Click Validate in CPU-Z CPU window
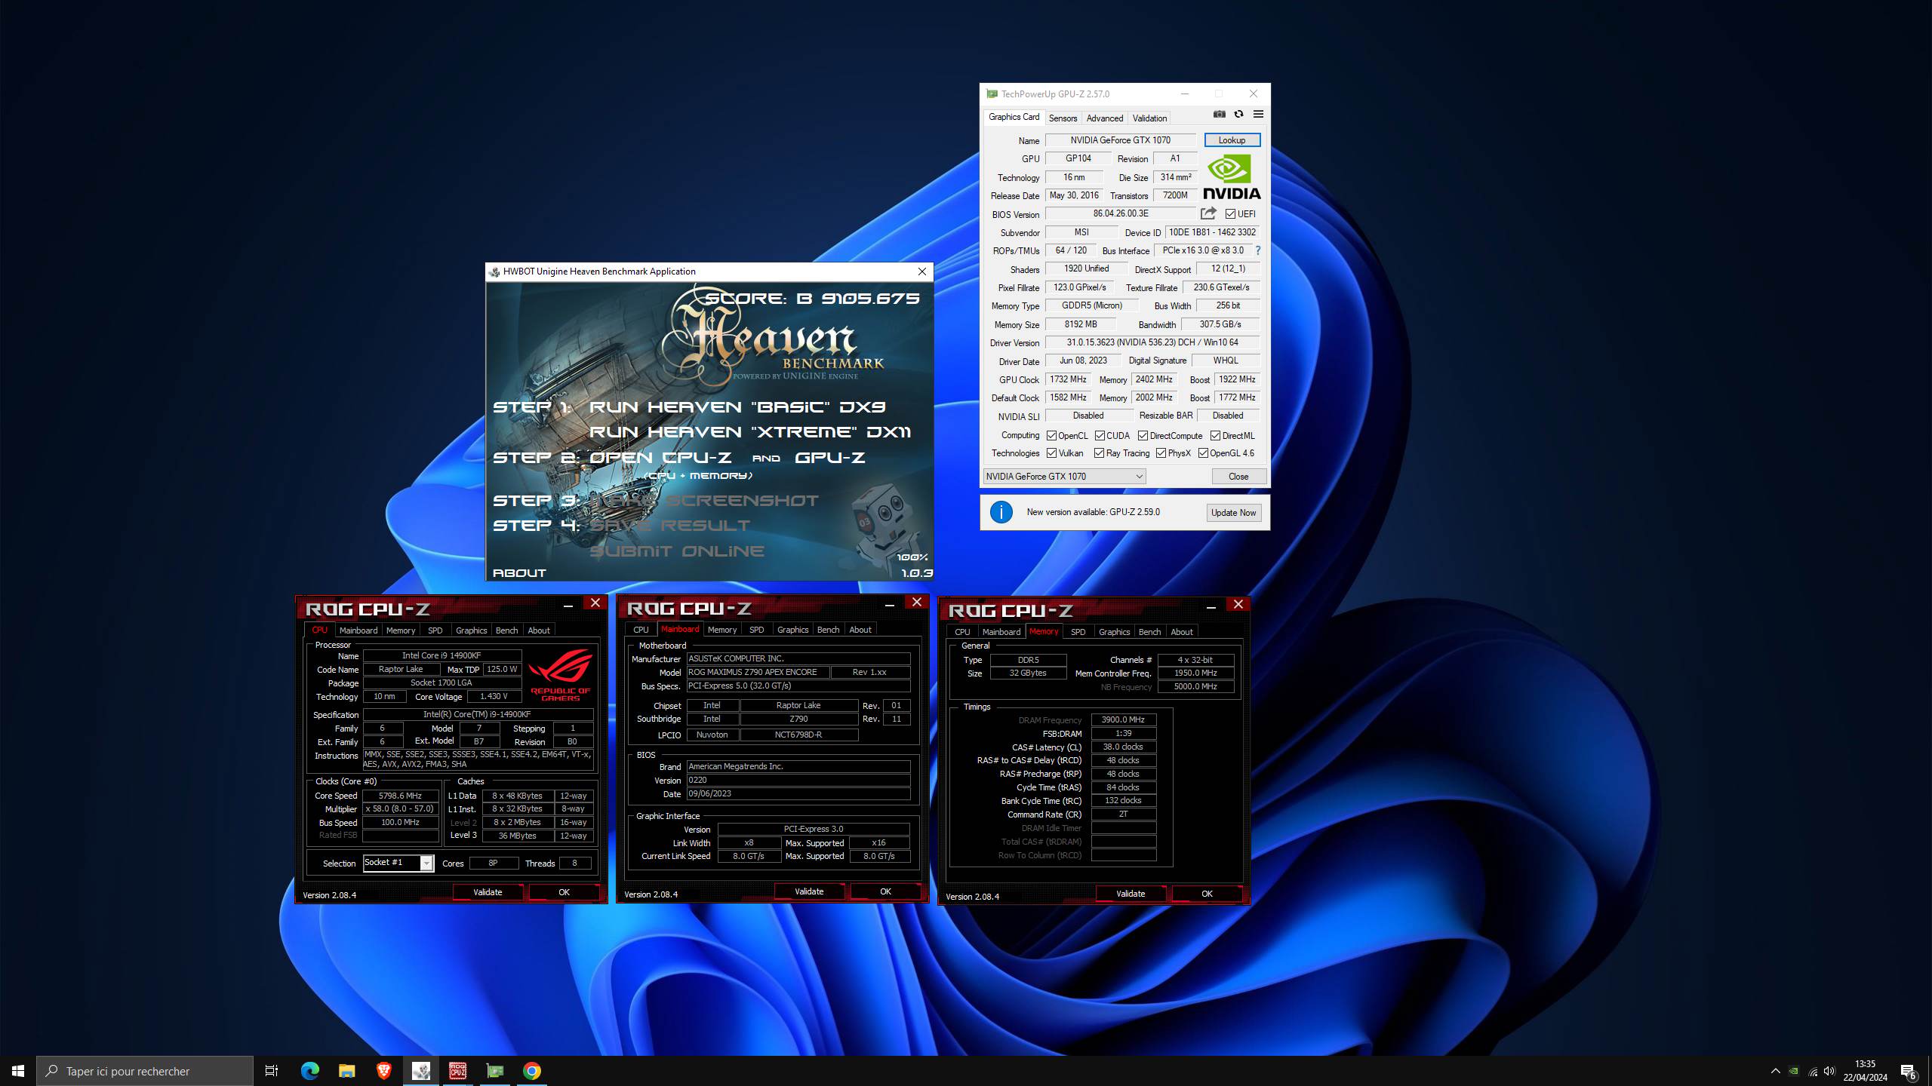1932x1086 pixels. (x=488, y=892)
